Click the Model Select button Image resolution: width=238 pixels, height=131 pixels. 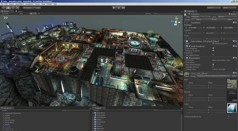tap(199, 20)
